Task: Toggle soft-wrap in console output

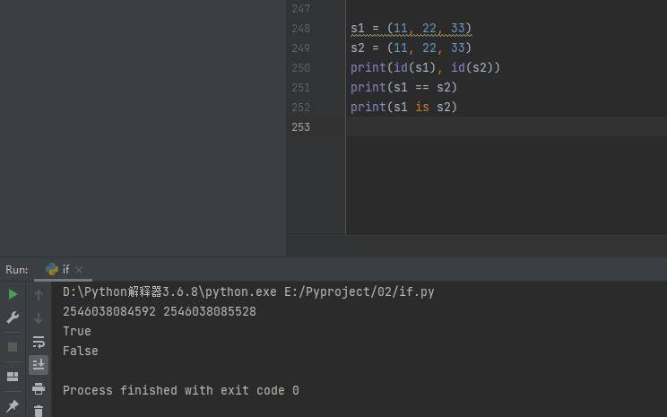Action: click(x=39, y=342)
